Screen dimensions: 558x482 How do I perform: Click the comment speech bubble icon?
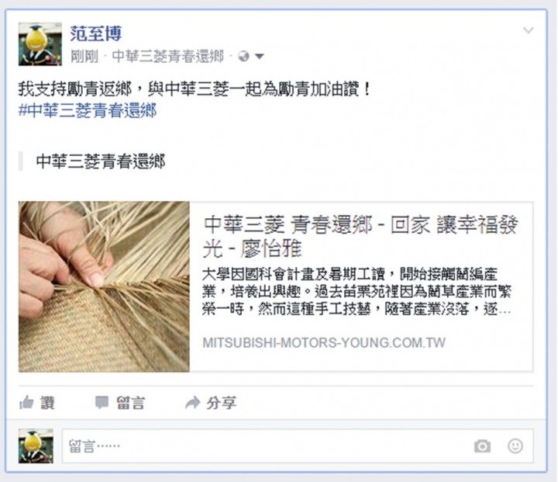[102, 403]
